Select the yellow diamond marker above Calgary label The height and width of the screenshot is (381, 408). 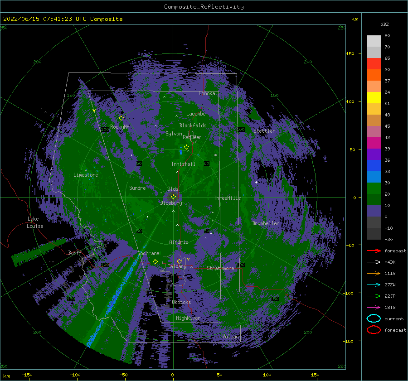point(179,261)
